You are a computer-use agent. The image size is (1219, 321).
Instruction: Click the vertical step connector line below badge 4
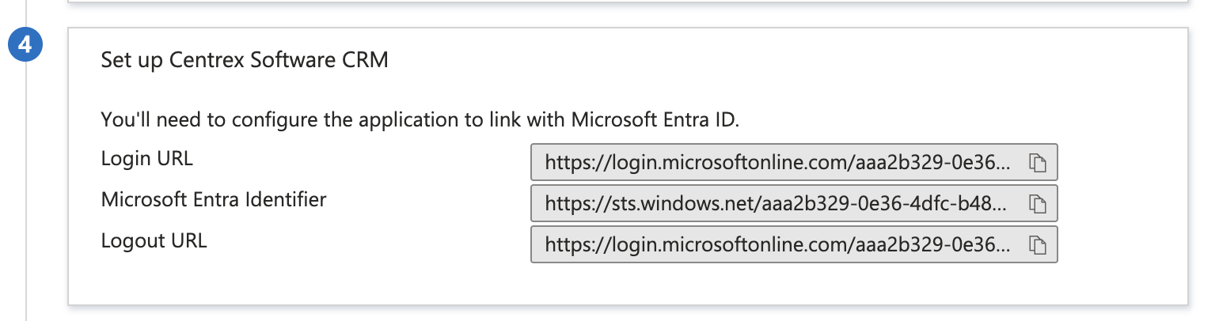25,190
